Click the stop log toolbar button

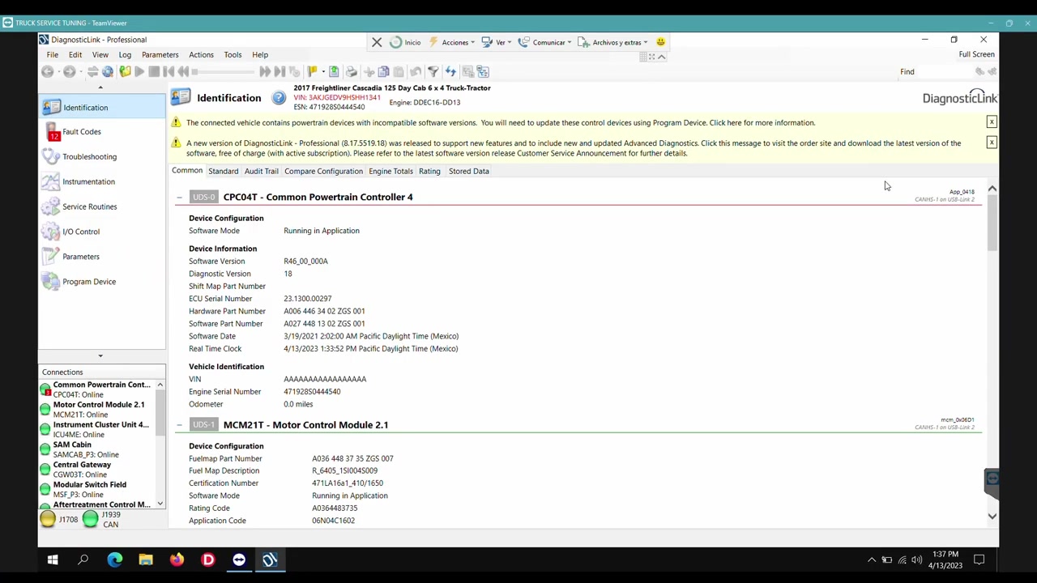pos(154,72)
